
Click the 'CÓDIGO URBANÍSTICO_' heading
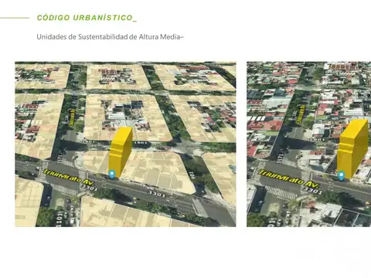87,18
